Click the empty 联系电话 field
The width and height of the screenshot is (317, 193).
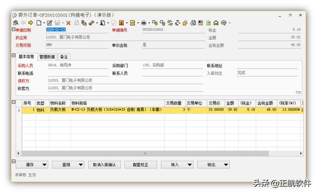click(78, 73)
